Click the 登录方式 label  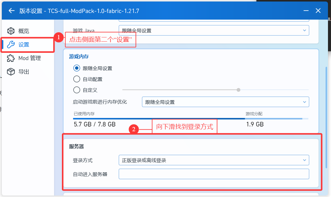[x=82, y=160]
